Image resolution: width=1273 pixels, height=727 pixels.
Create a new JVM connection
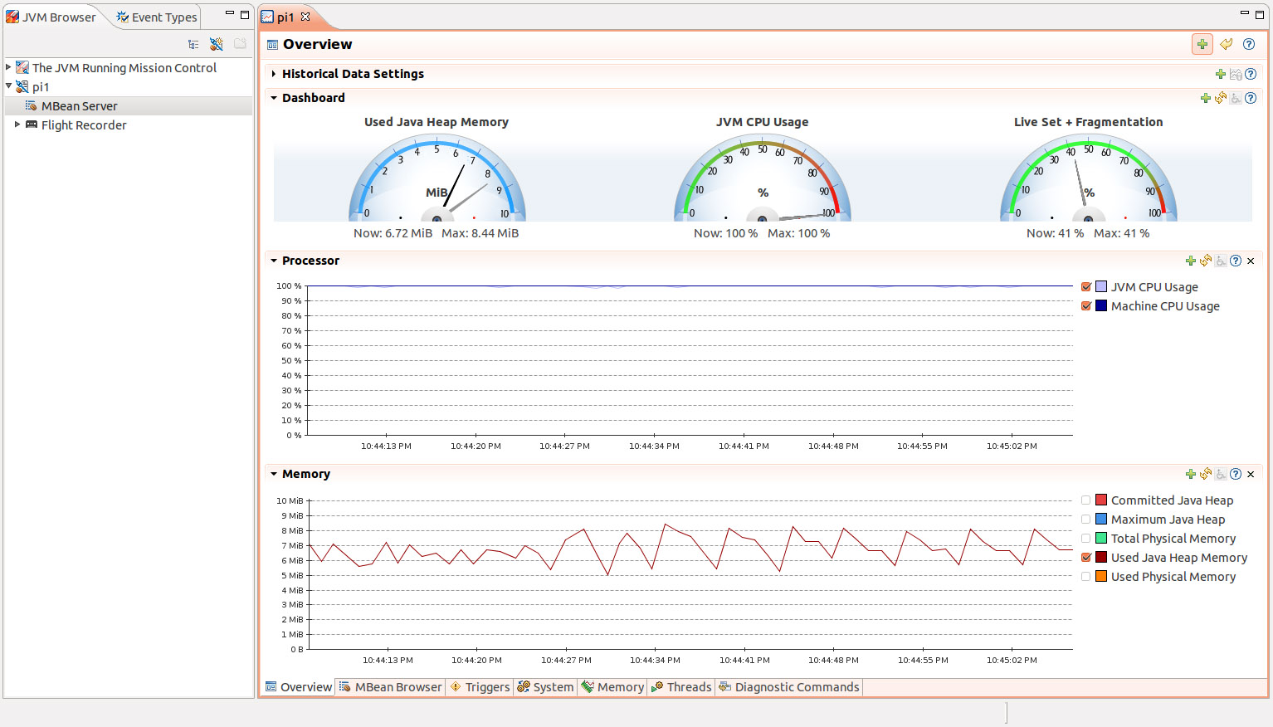[217, 44]
